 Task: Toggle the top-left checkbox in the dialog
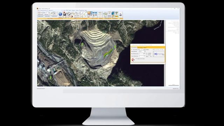click(x=132, y=49)
